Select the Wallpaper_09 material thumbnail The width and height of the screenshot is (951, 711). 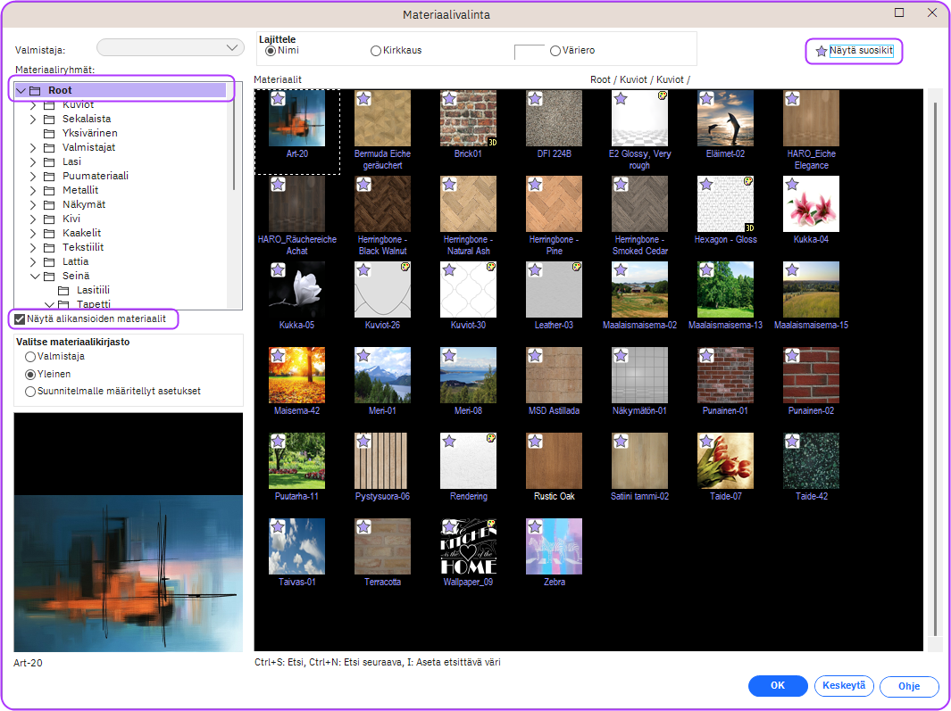468,547
